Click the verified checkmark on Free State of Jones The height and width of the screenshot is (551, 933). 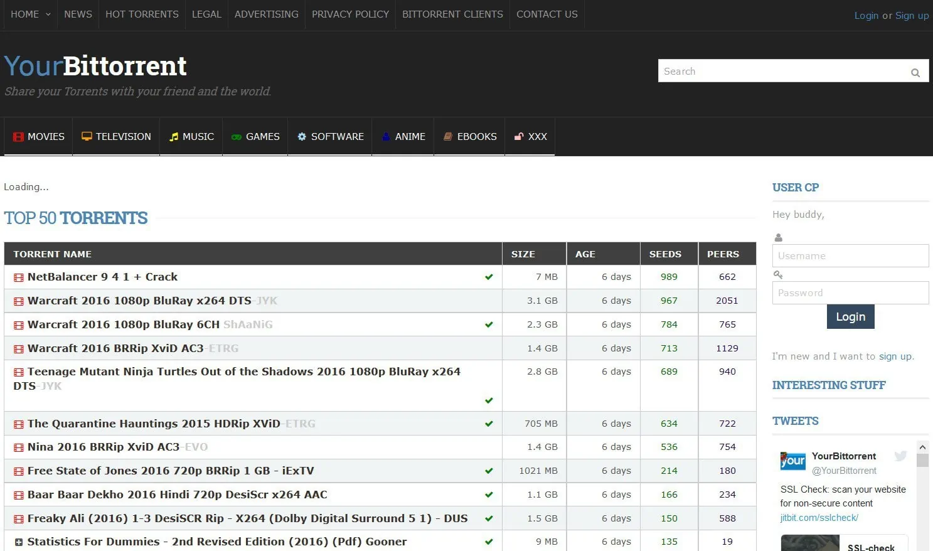[x=489, y=471]
